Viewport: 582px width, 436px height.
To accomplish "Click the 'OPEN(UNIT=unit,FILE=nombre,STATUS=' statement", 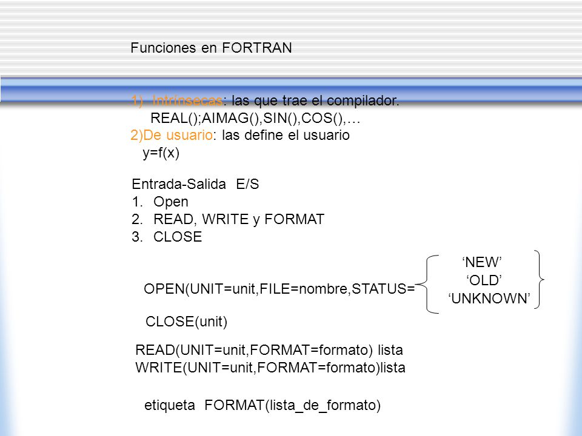I will click(279, 289).
